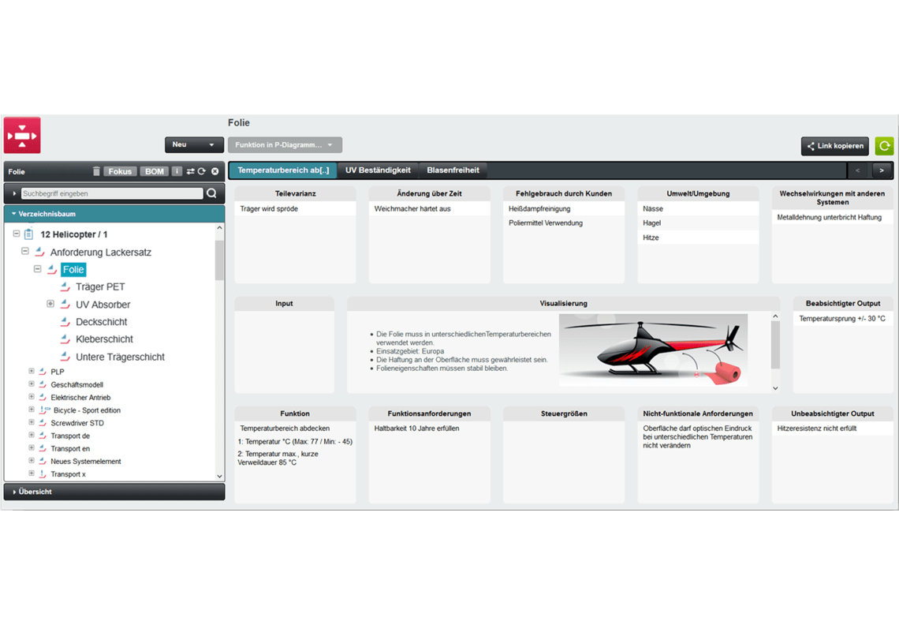The image size is (899, 625).
Task: Click the red application logo top left
Action: click(21, 134)
